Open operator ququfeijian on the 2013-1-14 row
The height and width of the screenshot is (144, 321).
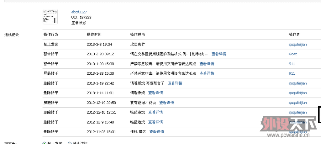click(298, 93)
